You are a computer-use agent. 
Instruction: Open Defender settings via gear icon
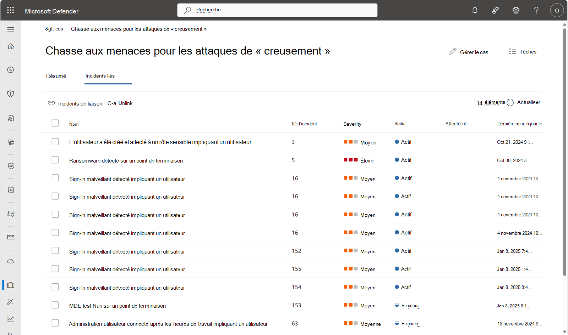point(515,10)
